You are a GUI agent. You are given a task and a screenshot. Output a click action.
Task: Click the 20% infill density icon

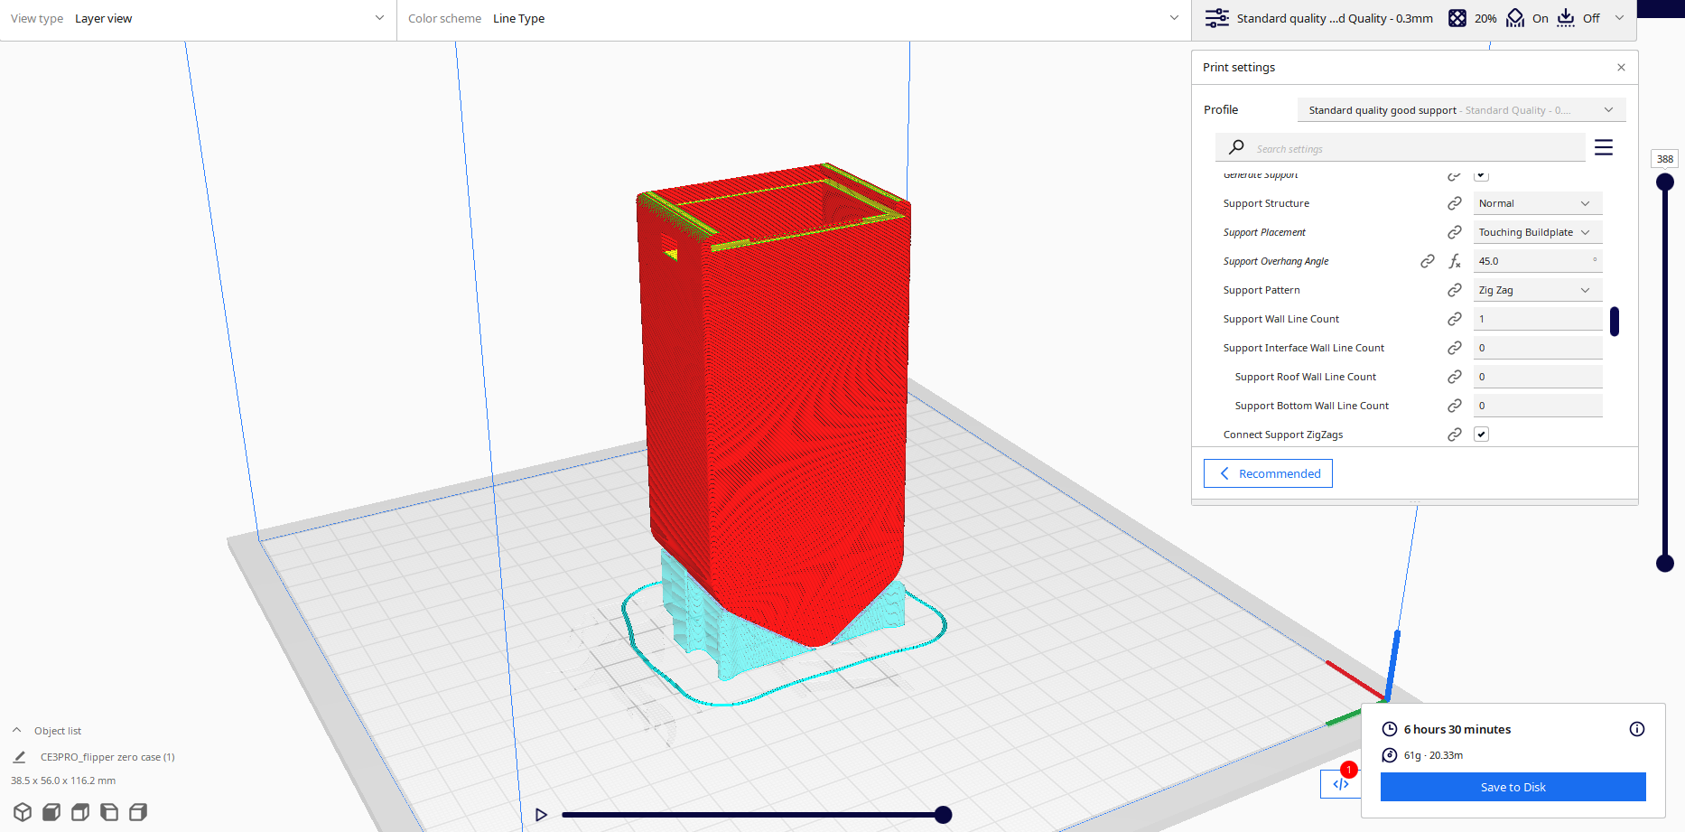[1457, 17]
